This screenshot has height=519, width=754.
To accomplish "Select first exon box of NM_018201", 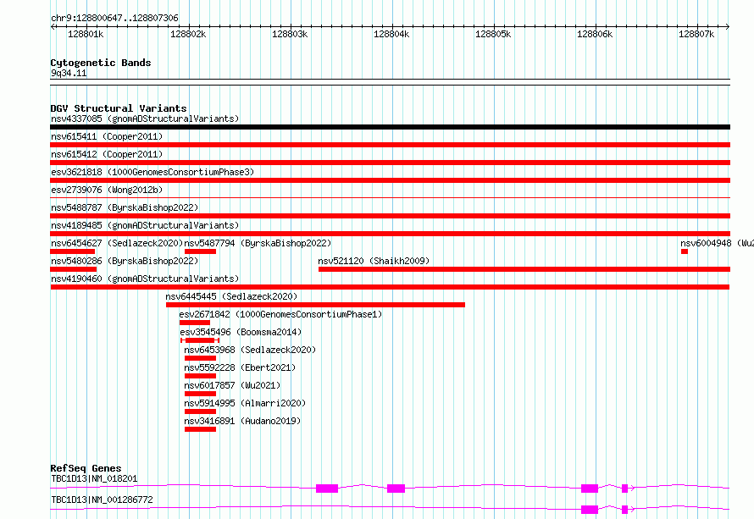I will coord(327,489).
